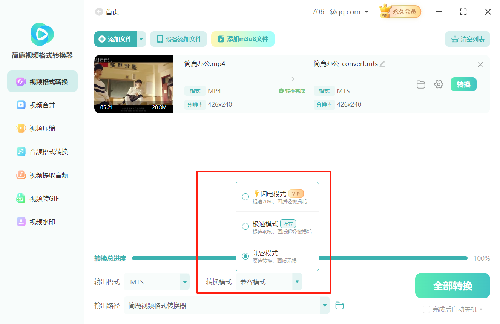Click the 简鹿办公.mp4 video thumbnail
Screen dimensions: 500x324
click(133, 84)
